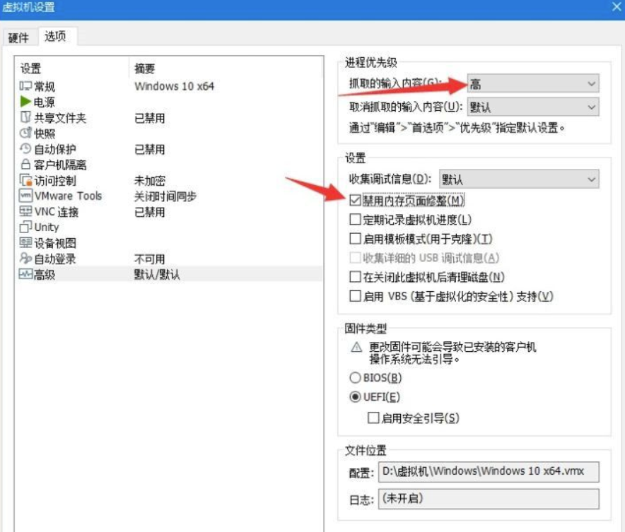
Task: Enable 启用 VBS 支持 checkbox
Action: pos(355,296)
